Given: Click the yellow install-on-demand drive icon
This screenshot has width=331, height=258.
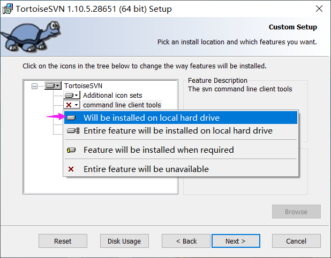Looking at the screenshot, I should (71, 150).
